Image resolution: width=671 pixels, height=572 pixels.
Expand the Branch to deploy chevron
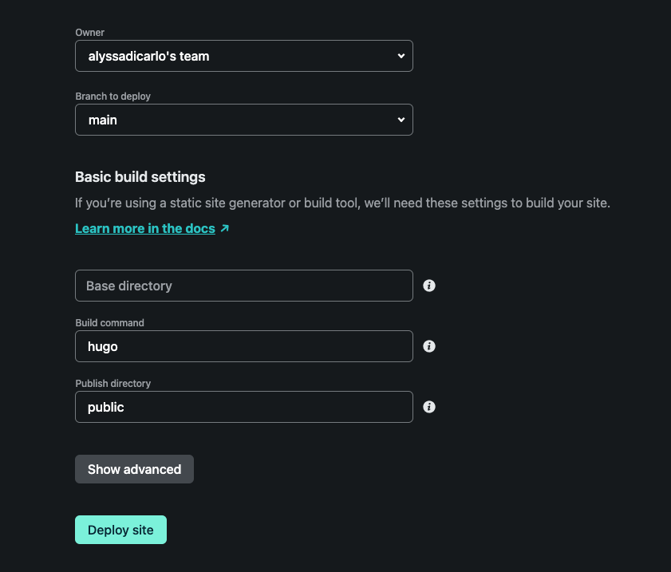tap(401, 120)
